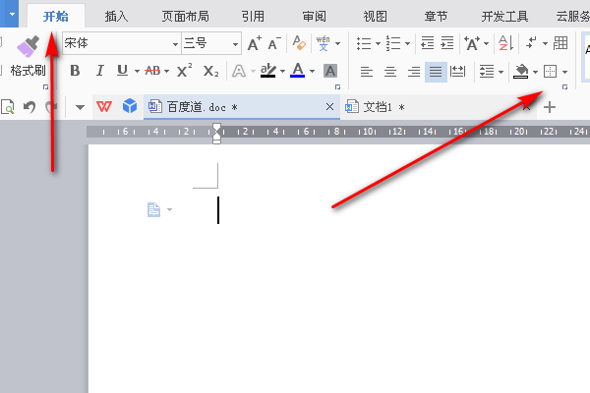Toggle bold formatting
Screen dimensions: 590x393
pos(75,71)
